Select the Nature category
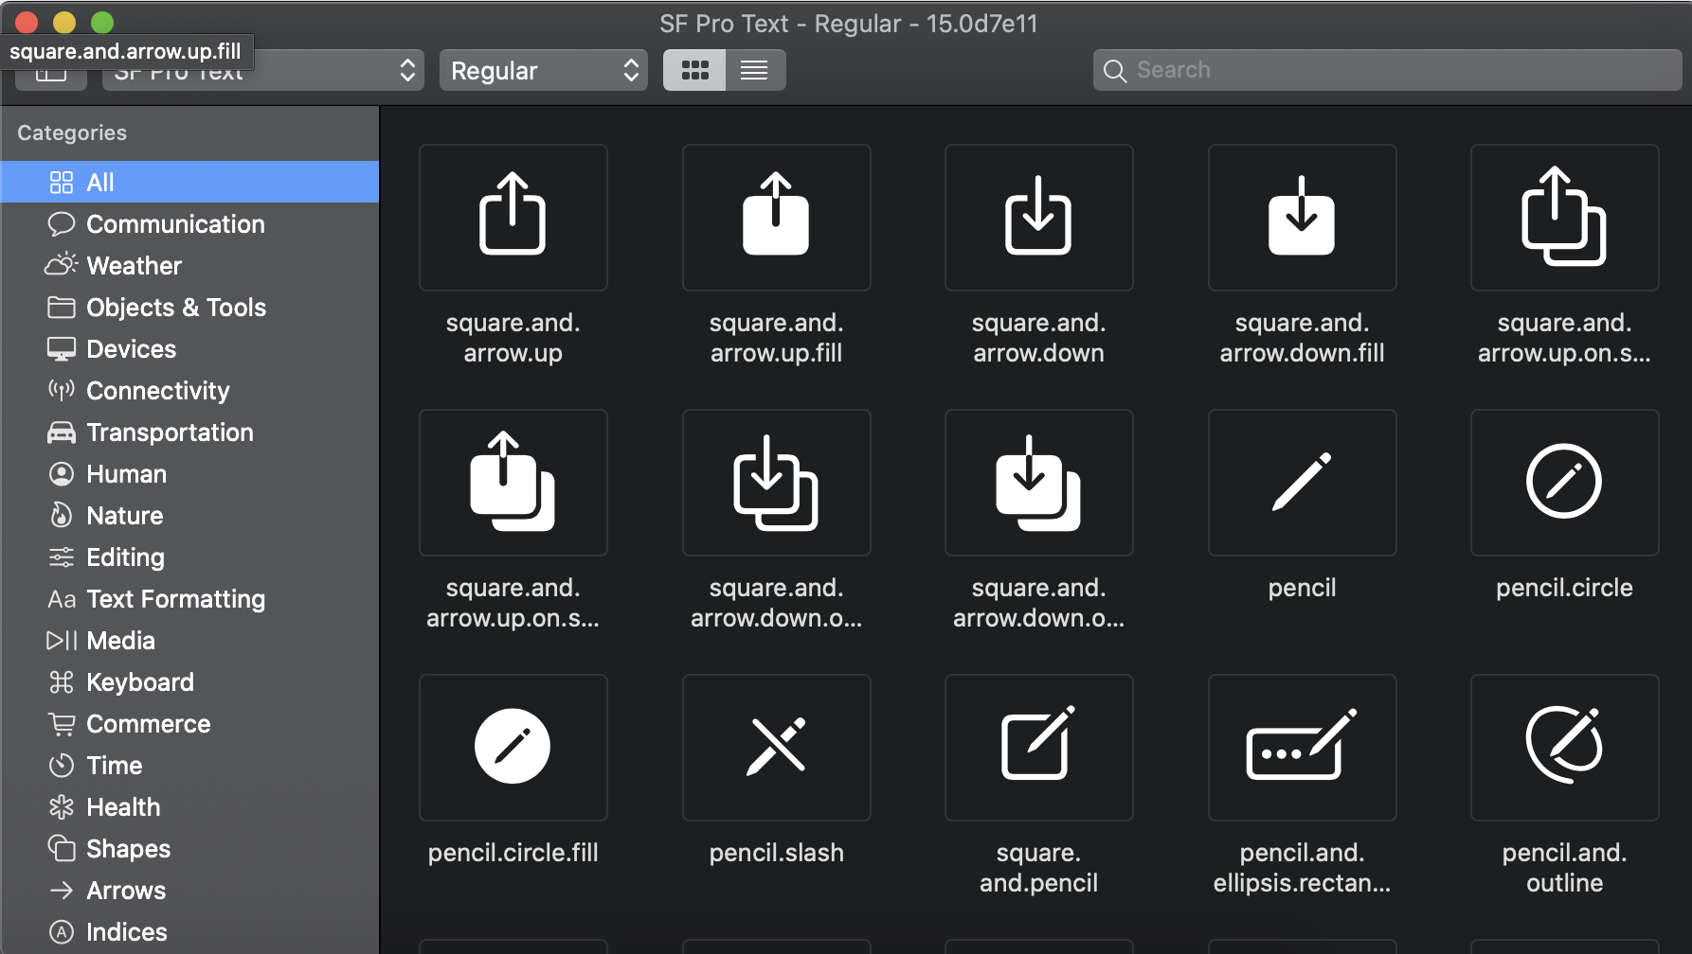 pos(189,515)
